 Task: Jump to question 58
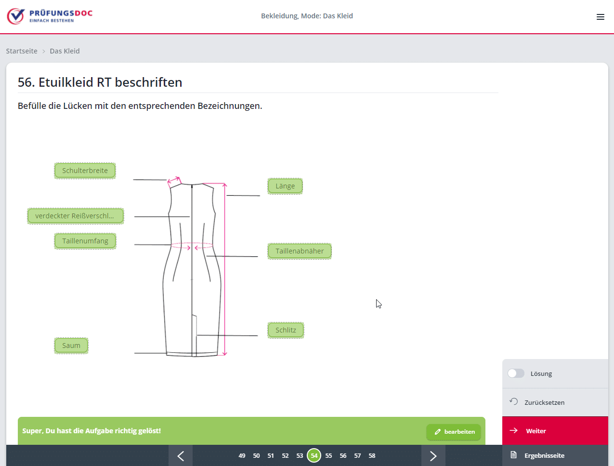tap(372, 456)
